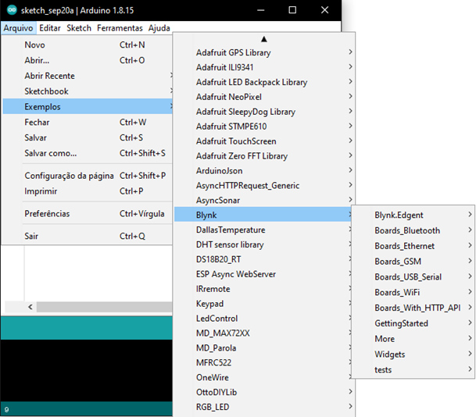Open RGB_LED examples
The height and width of the screenshot is (417, 476).
pyautogui.click(x=264, y=407)
